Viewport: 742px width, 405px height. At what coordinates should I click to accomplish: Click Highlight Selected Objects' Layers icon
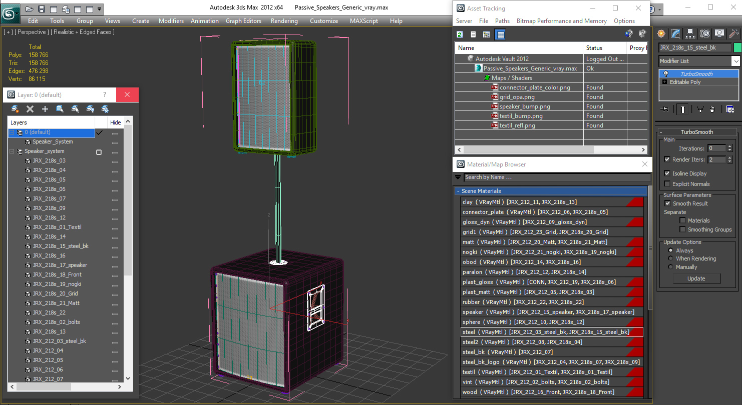pos(75,108)
